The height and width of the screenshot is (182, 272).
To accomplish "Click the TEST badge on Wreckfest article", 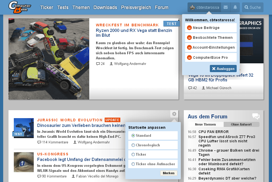I will [x=172, y=24].
